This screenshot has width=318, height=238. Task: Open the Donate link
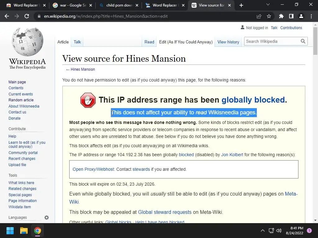point(14,118)
